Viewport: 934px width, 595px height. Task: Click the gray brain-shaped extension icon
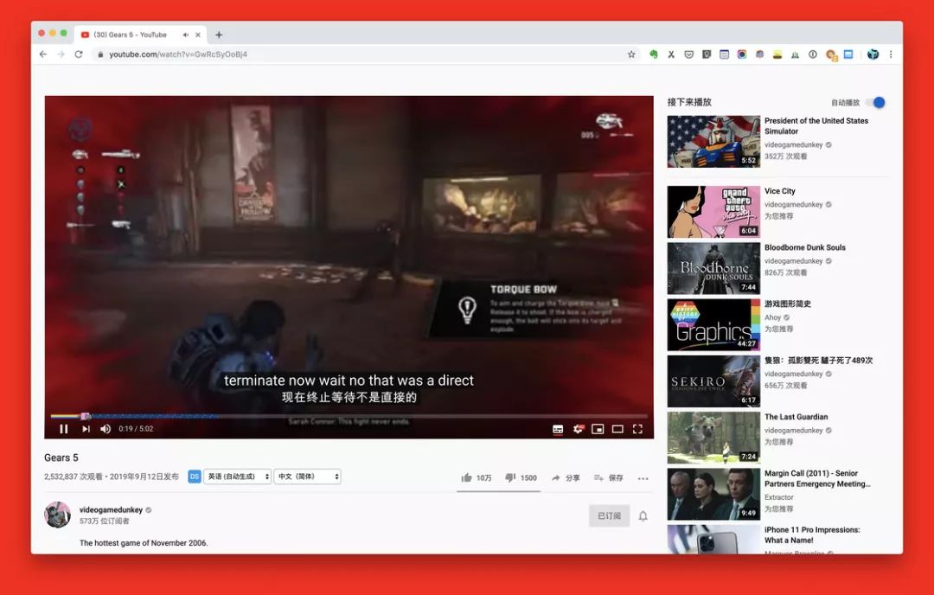pos(759,54)
